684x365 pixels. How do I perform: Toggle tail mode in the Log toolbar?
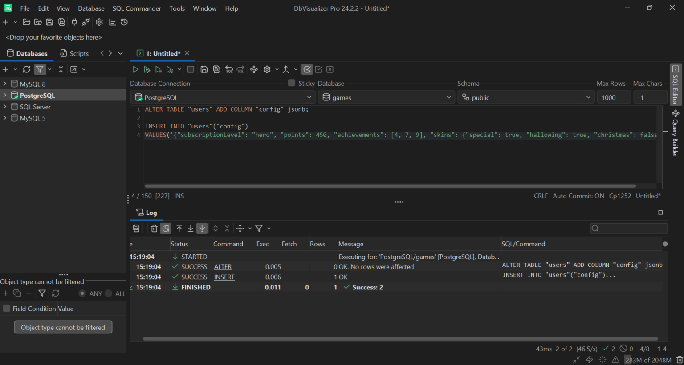coord(202,228)
